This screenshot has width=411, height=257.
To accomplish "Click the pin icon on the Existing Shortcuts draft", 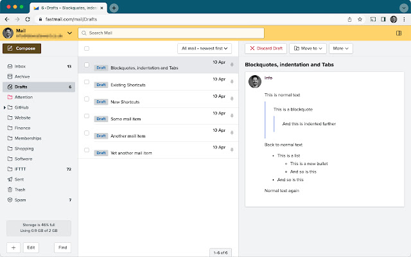I will [231, 82].
